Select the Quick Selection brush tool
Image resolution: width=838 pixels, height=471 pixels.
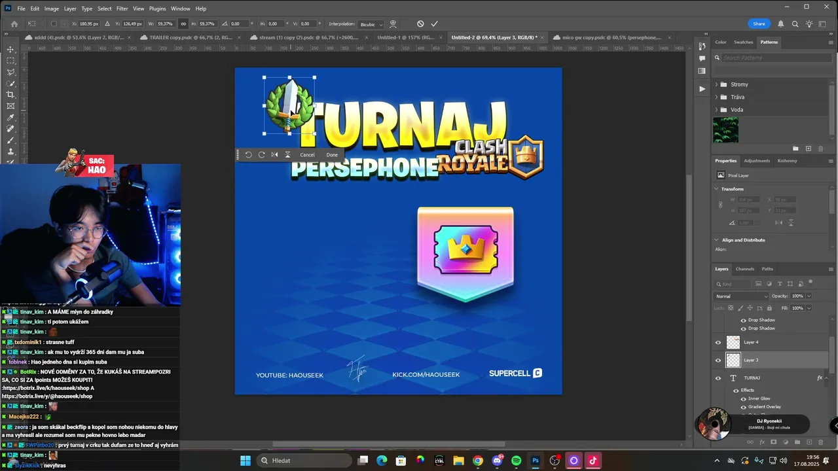click(x=10, y=83)
